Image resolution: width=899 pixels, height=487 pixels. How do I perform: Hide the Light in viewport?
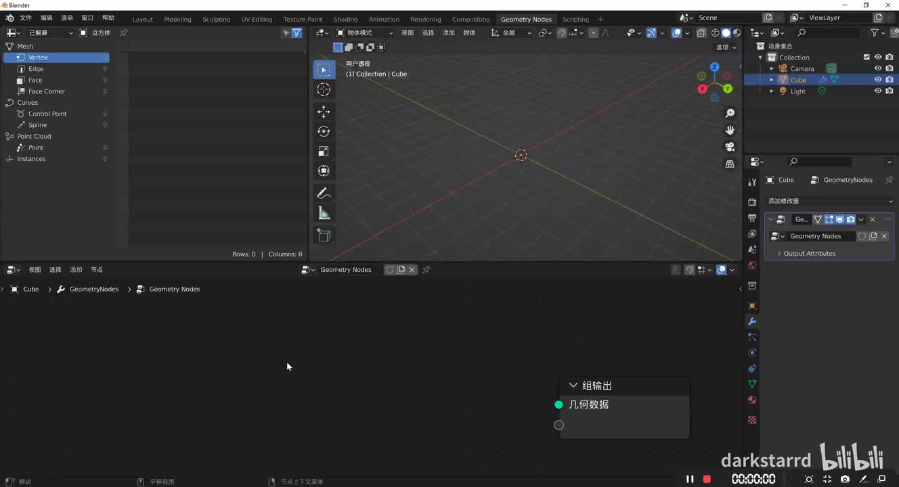click(x=878, y=91)
